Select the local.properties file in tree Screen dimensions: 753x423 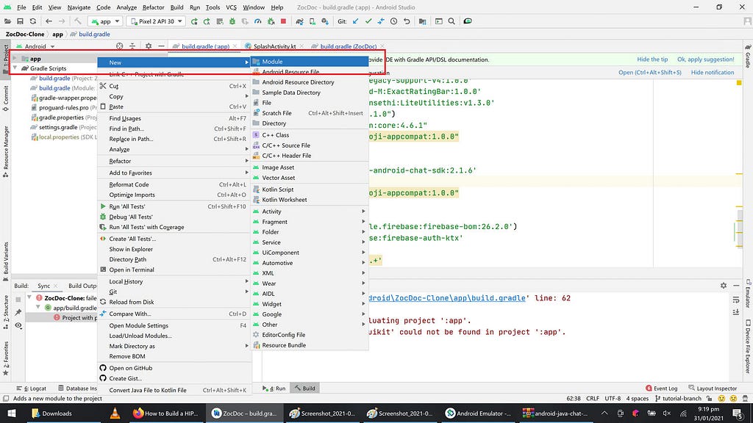pos(59,137)
